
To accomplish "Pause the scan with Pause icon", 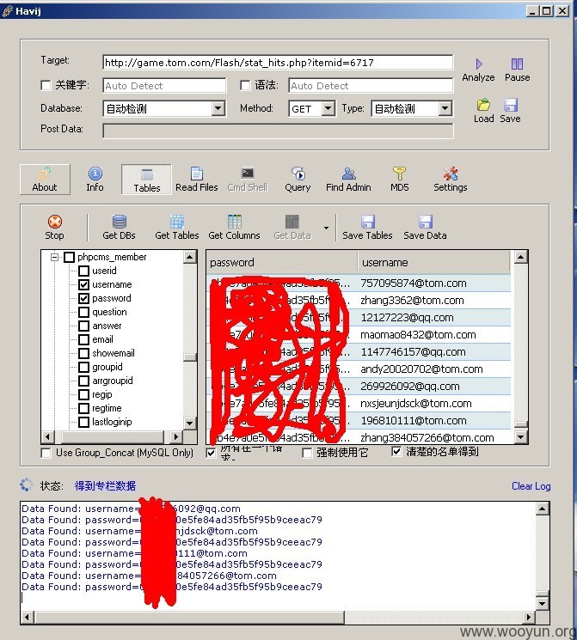I will [x=517, y=64].
